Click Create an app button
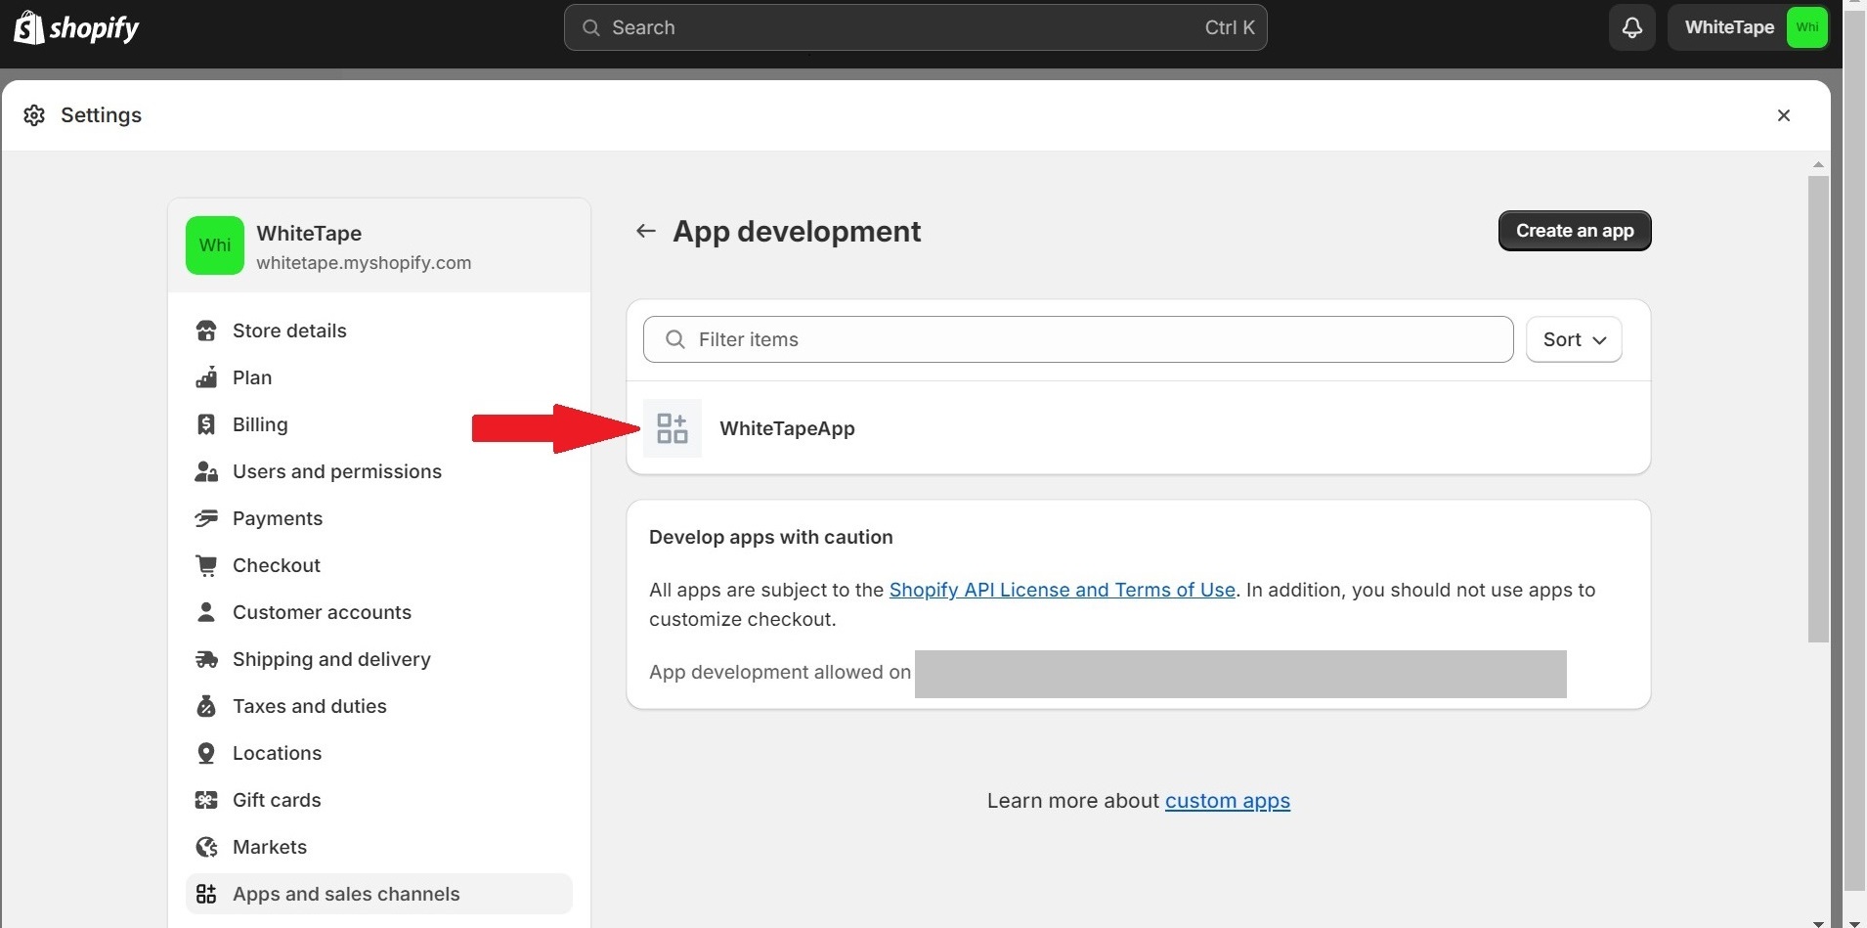 [1574, 231]
